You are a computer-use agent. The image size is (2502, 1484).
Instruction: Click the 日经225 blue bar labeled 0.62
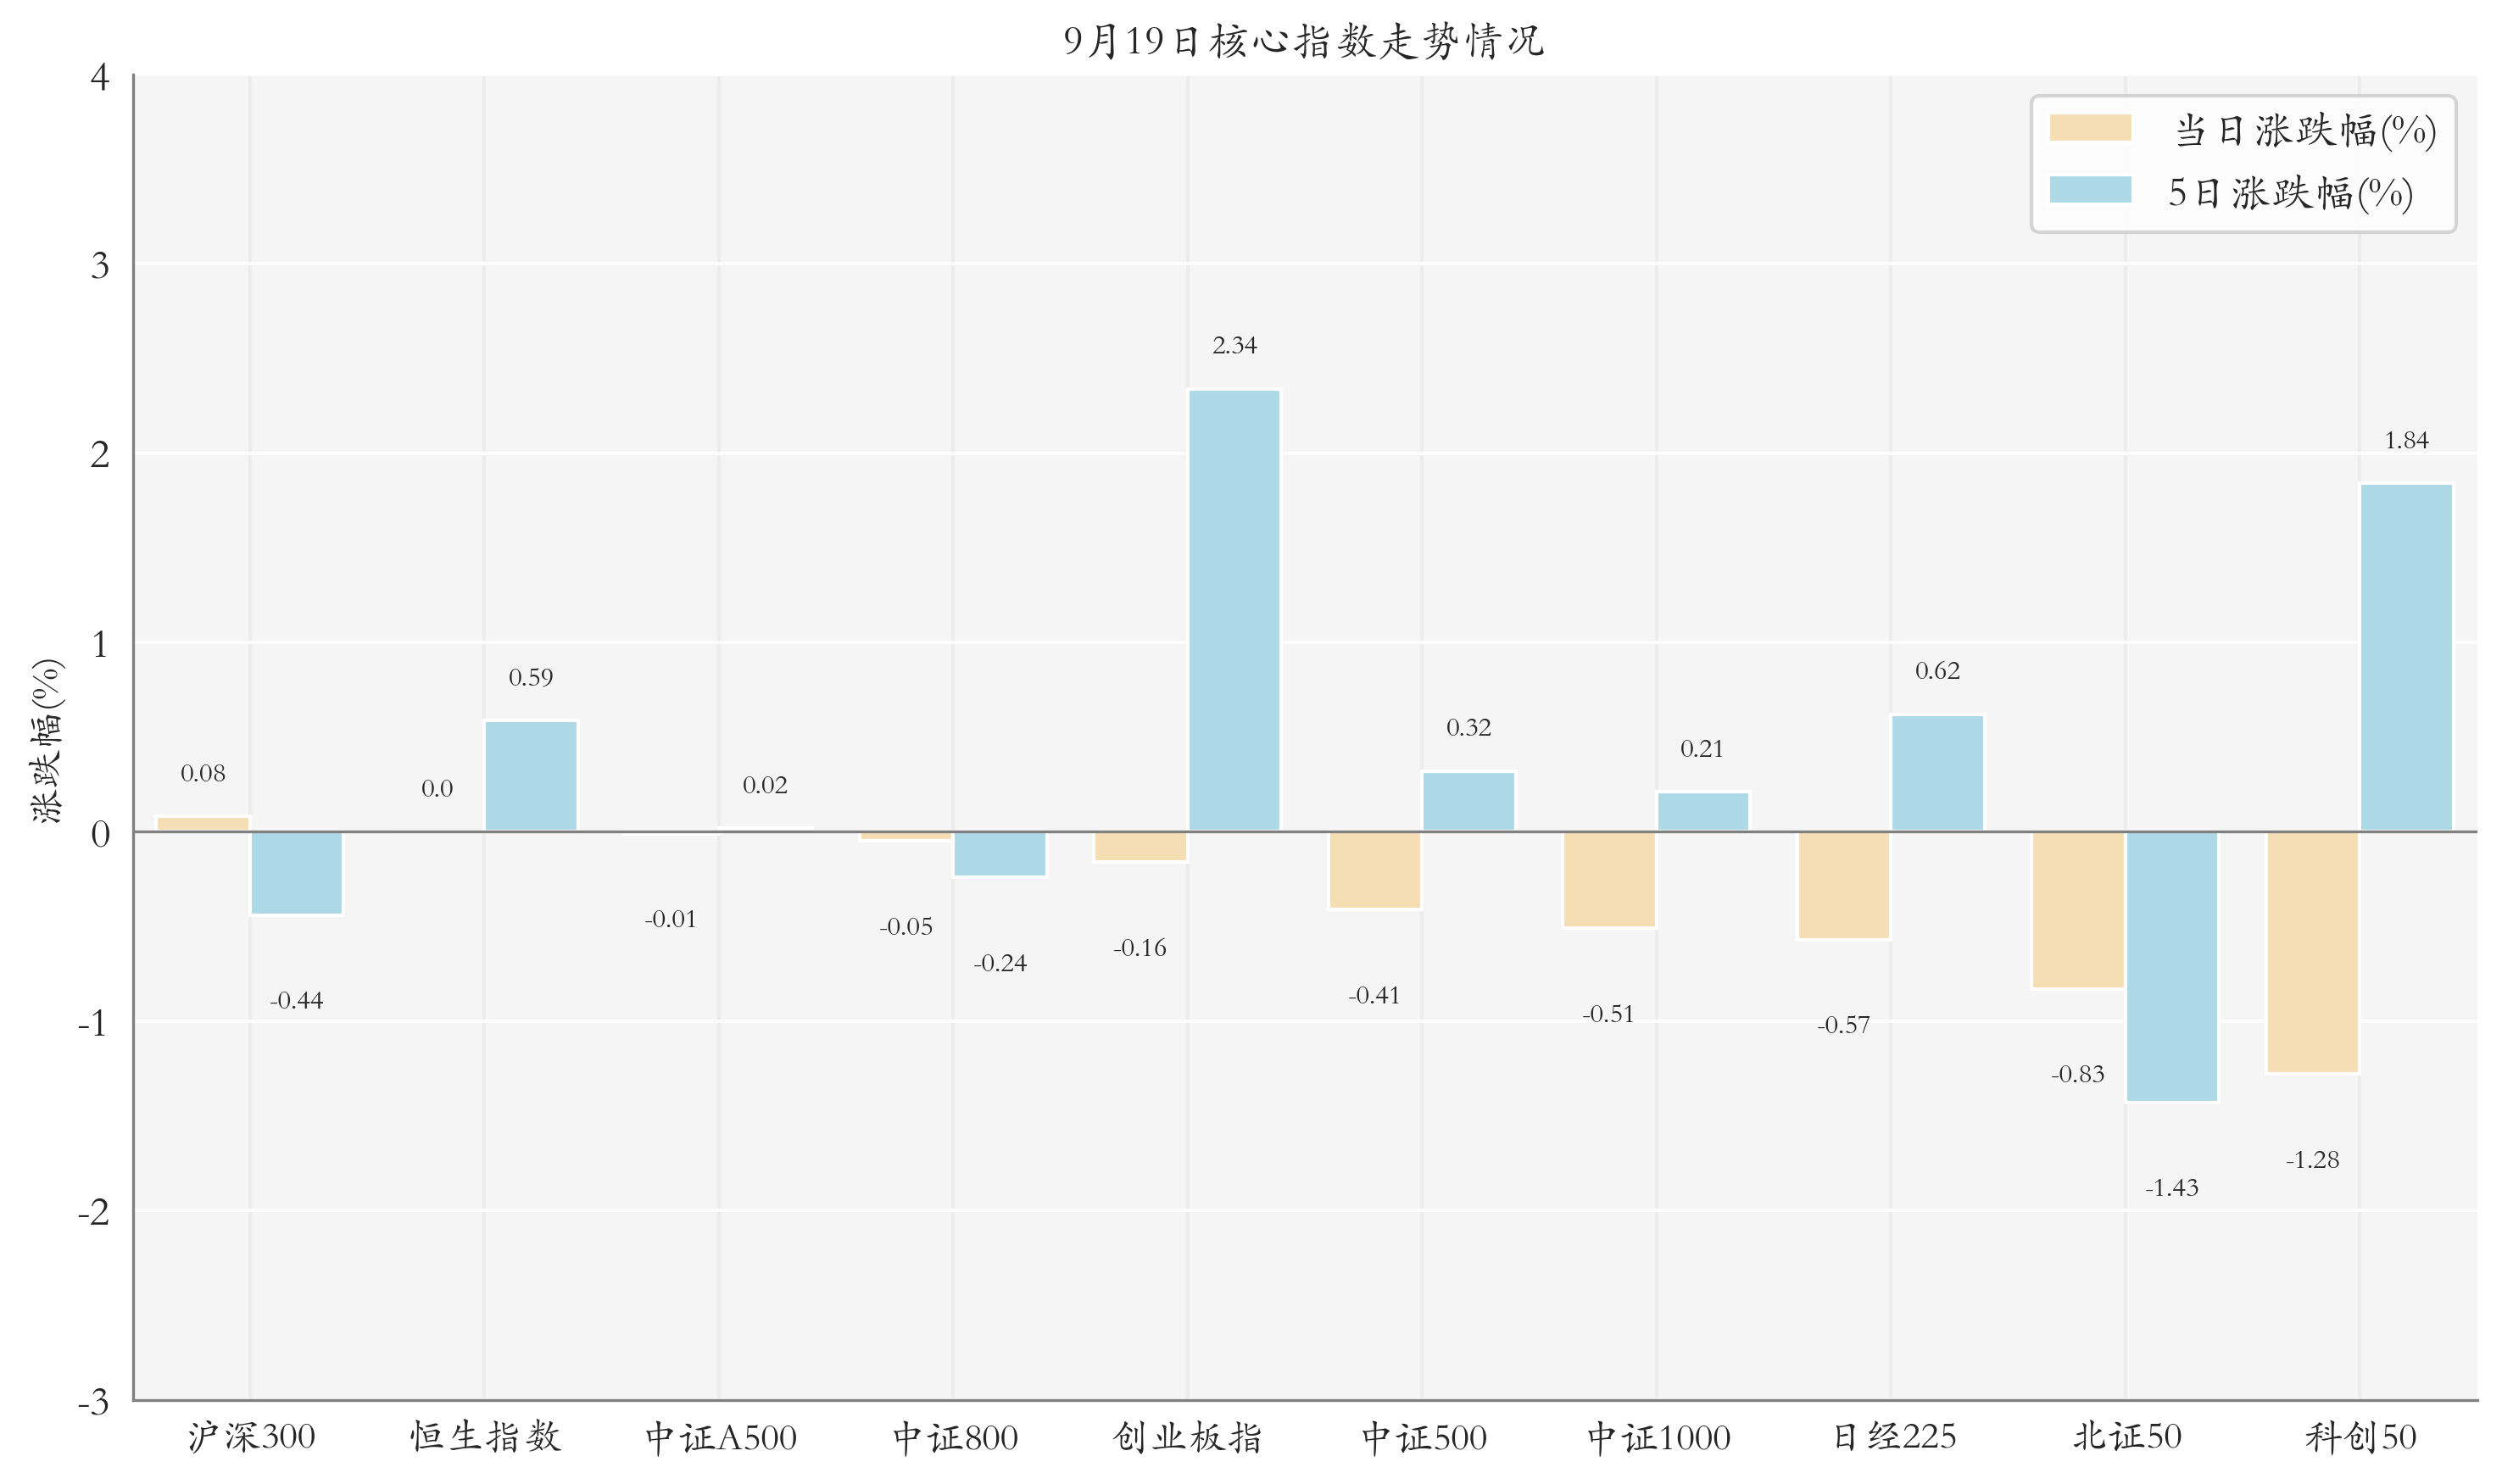[1936, 773]
